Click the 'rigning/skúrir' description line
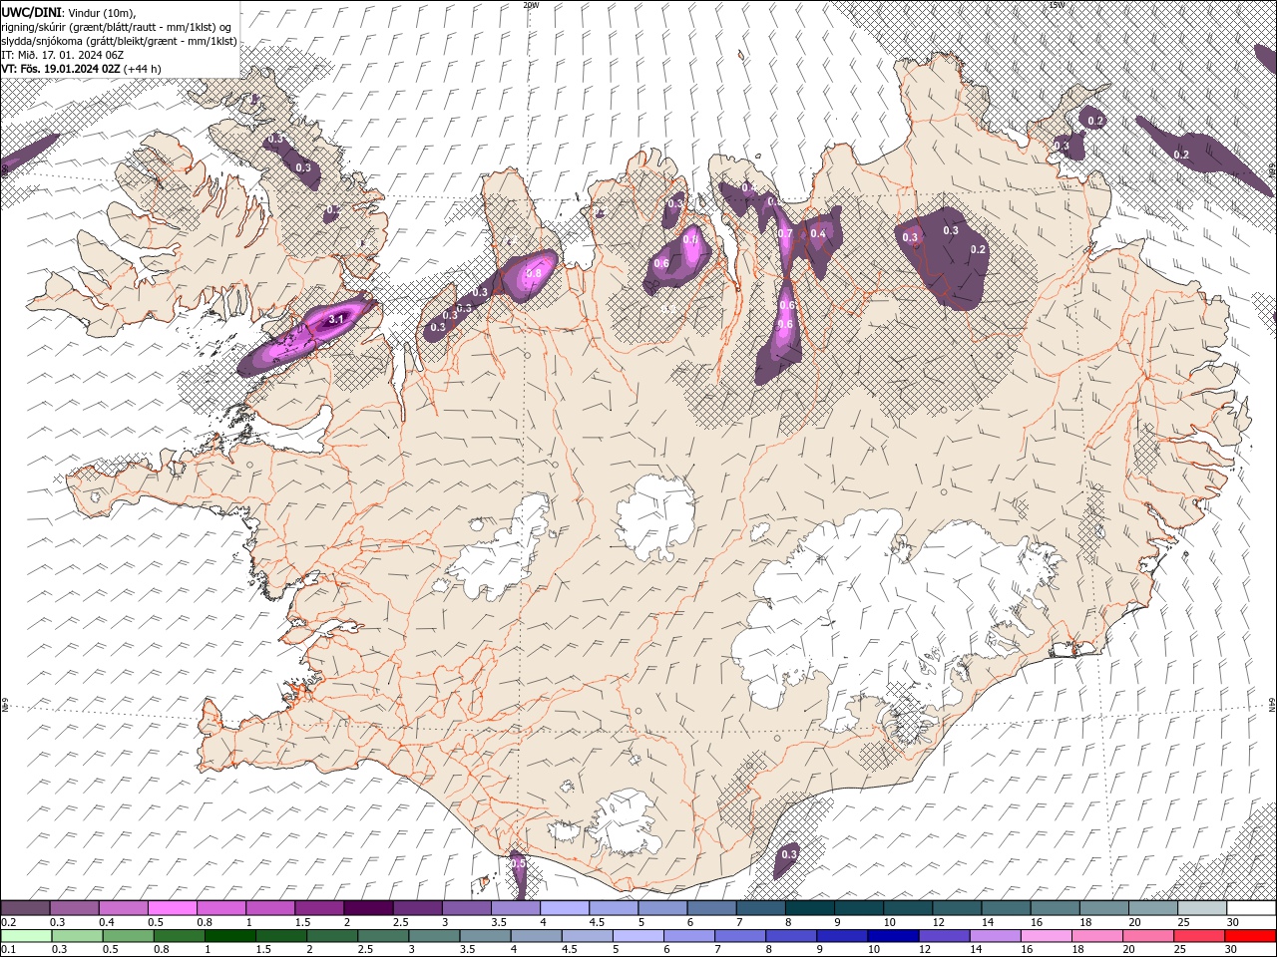Image resolution: width=1277 pixels, height=957 pixels. 118,27
